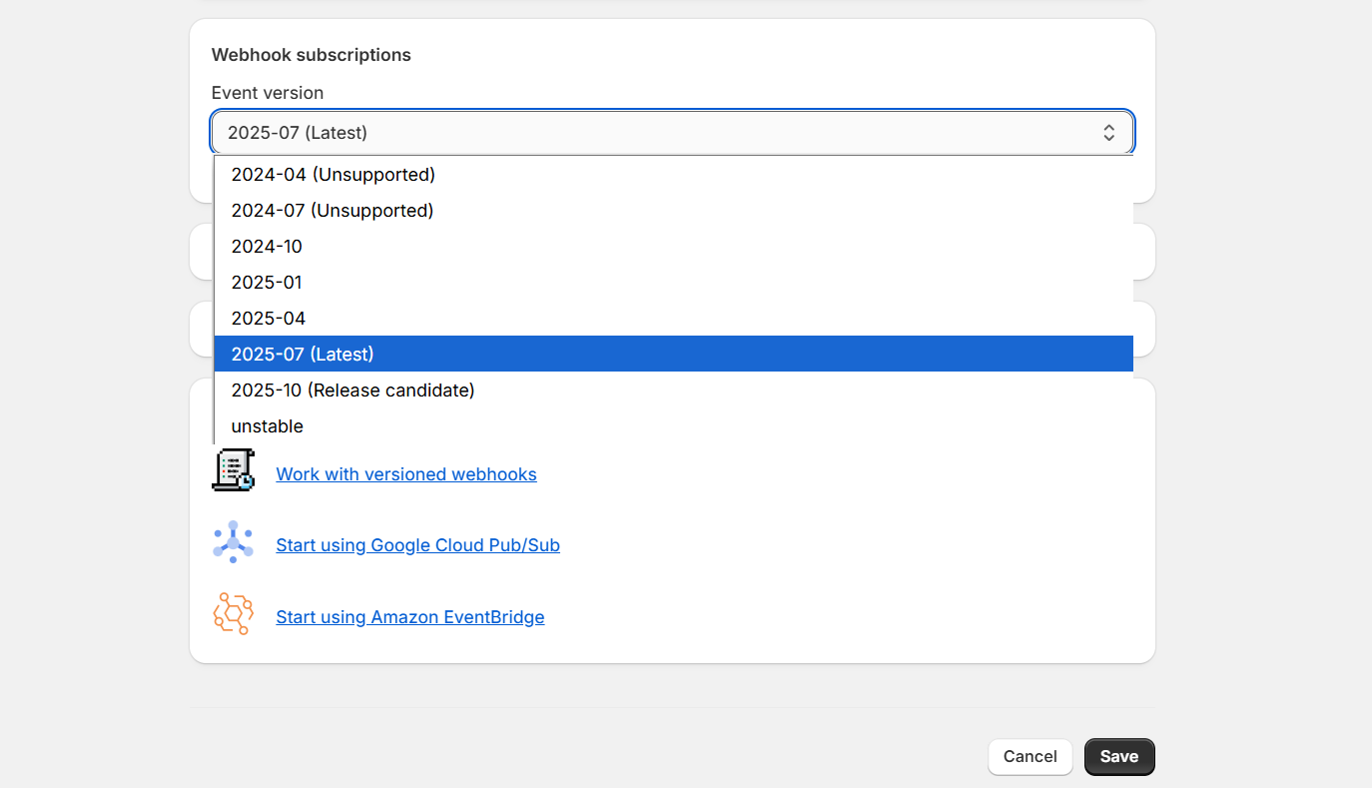Click the Webhook subscriptions heading
Image resolution: width=1372 pixels, height=788 pixels.
click(312, 55)
